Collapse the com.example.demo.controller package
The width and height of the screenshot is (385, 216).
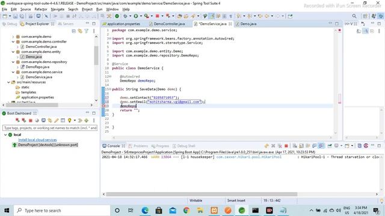(x=13, y=41)
